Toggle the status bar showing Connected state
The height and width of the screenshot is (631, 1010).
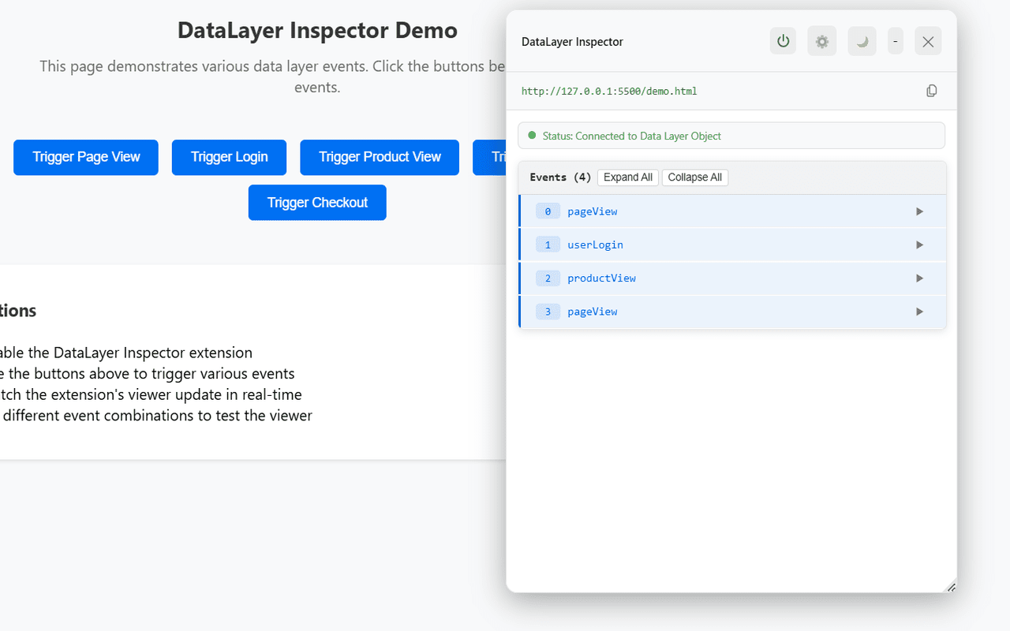pyautogui.click(x=731, y=135)
